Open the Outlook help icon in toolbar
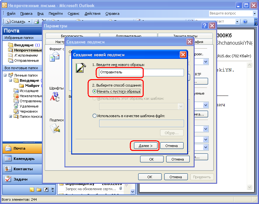This screenshot has height=204, width=259. point(245,22)
